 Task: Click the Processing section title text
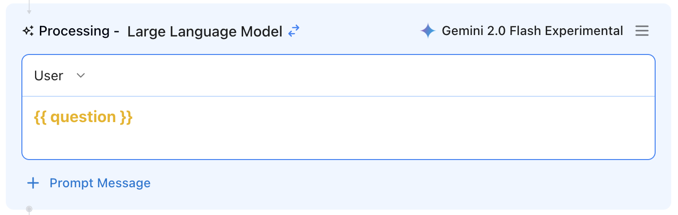click(x=74, y=31)
